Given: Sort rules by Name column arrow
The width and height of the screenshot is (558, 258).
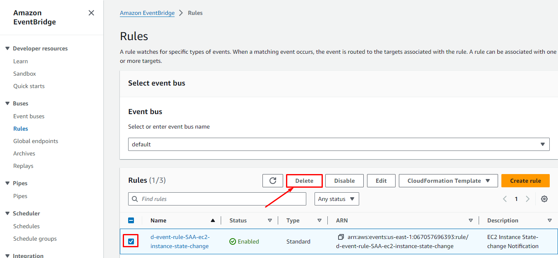Looking at the screenshot, I should coord(213,220).
